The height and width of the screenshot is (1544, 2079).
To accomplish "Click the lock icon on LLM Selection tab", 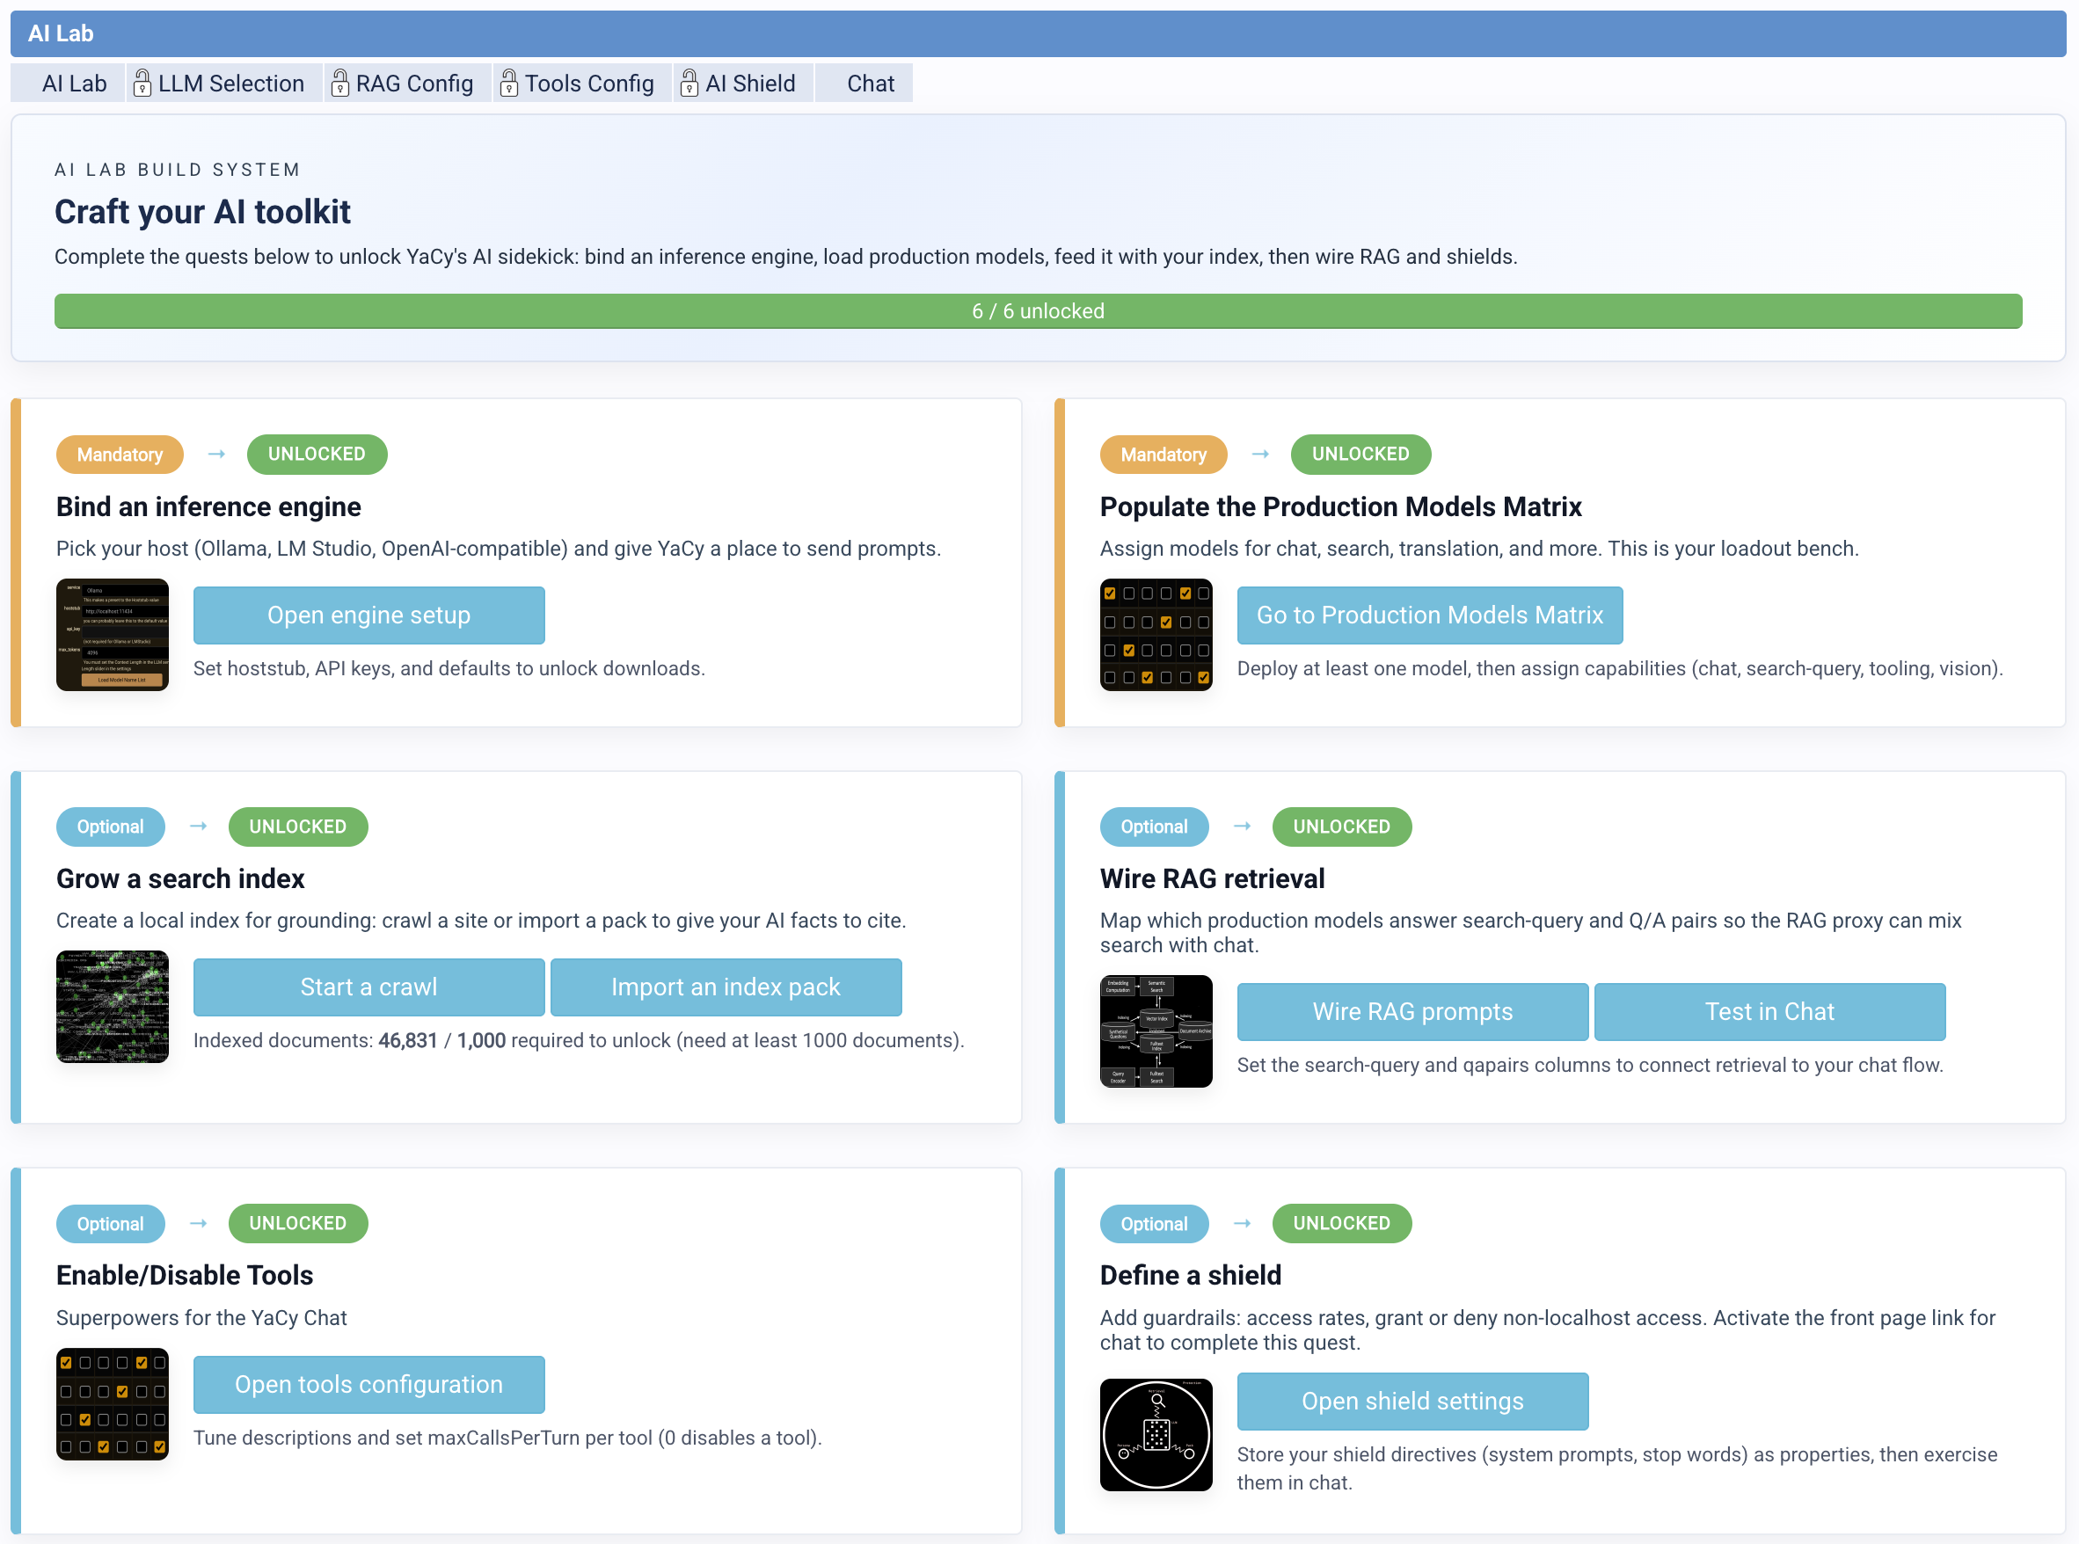I will [x=142, y=84].
